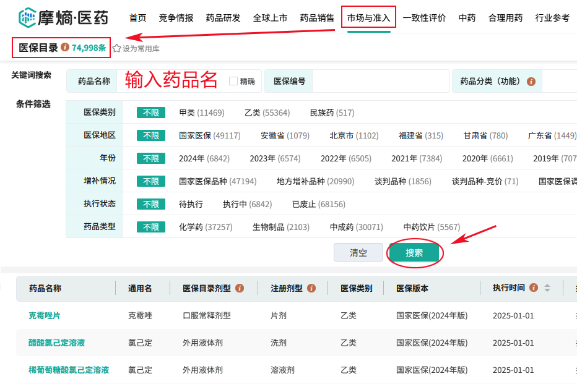Click the info icon on 注册剂型 column header
Image resolution: width=577 pixels, height=384 pixels.
(x=313, y=288)
